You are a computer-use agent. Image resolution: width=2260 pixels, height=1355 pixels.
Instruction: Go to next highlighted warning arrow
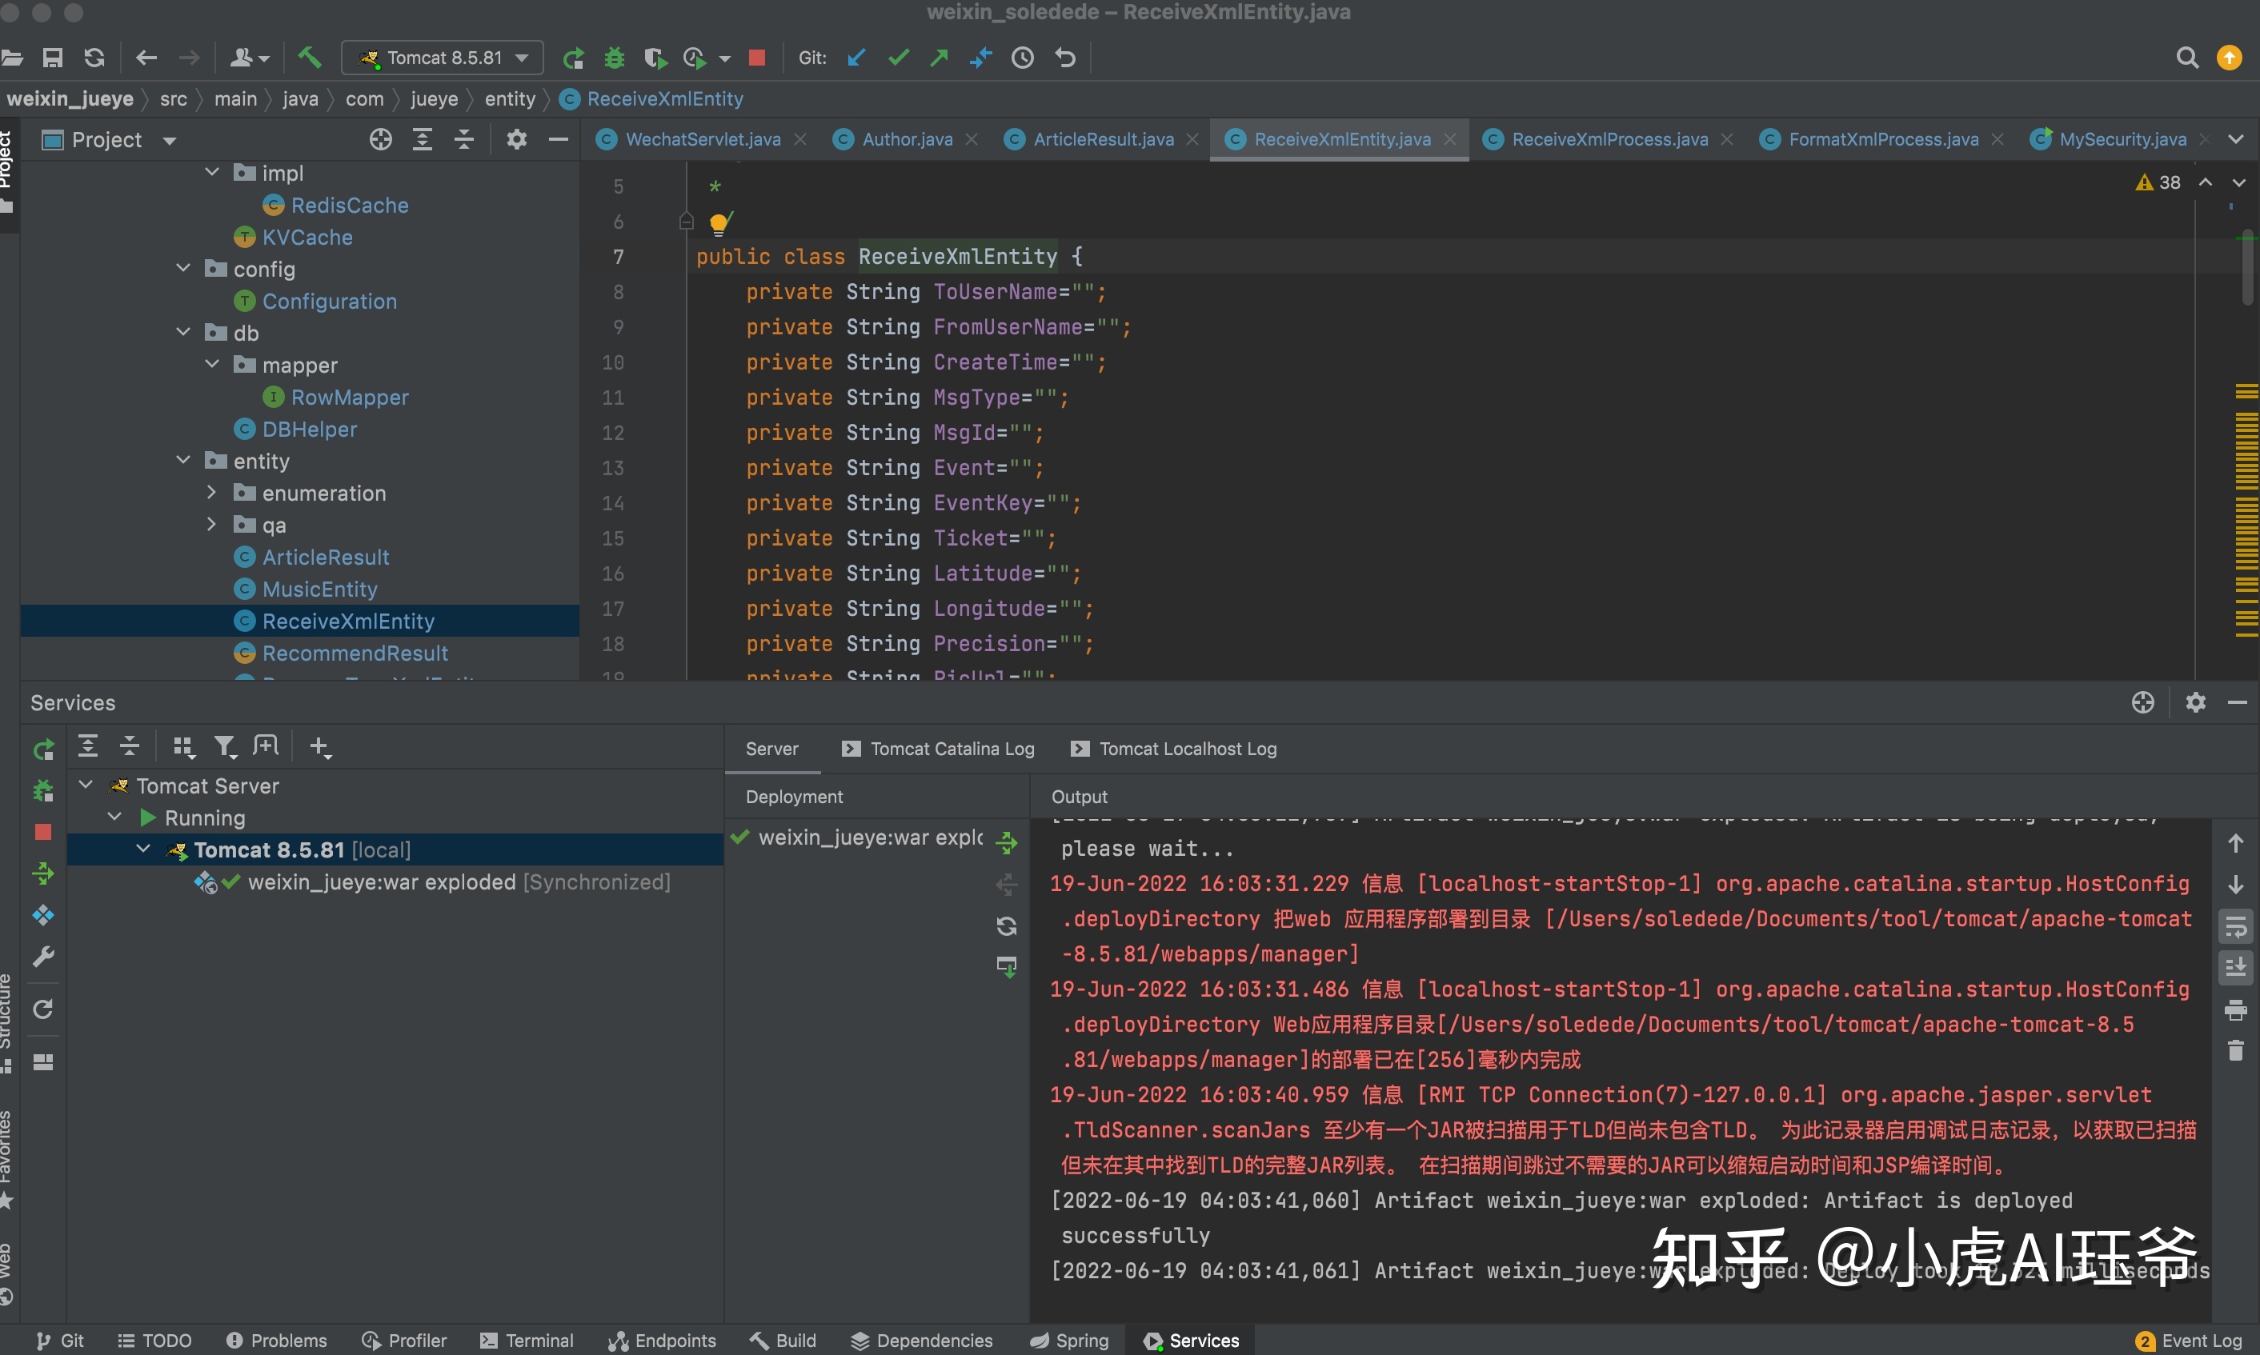(x=2239, y=182)
